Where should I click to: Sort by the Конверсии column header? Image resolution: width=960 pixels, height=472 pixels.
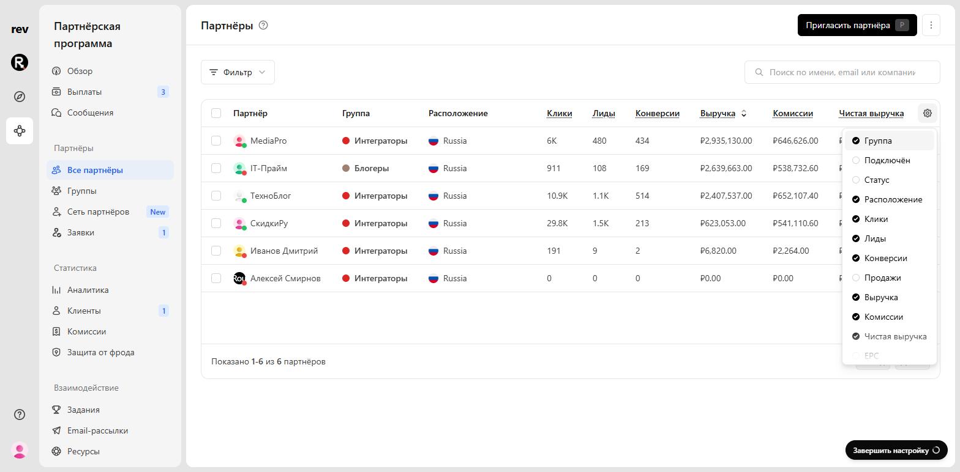[657, 113]
